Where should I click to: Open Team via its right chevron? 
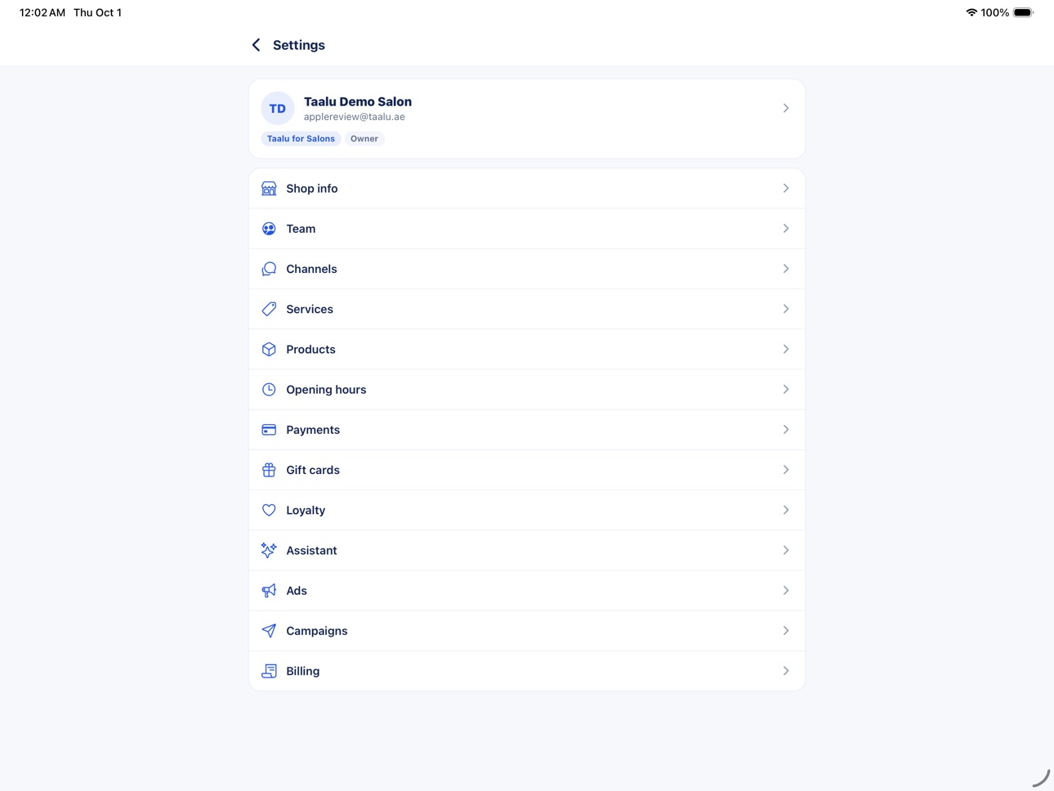(786, 229)
